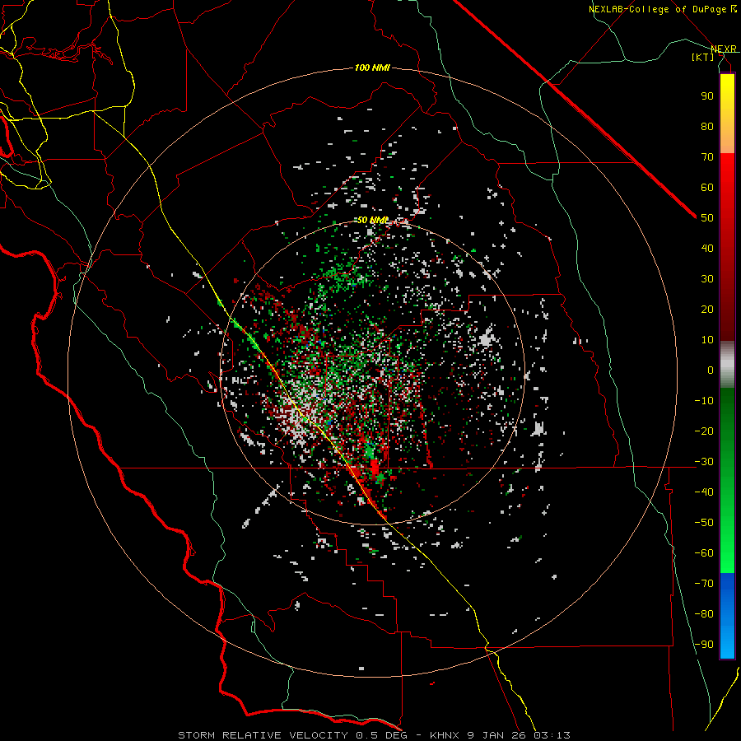Click the -10 value on the velocity scale
Viewport: 741px width, 741px height.
click(x=704, y=401)
